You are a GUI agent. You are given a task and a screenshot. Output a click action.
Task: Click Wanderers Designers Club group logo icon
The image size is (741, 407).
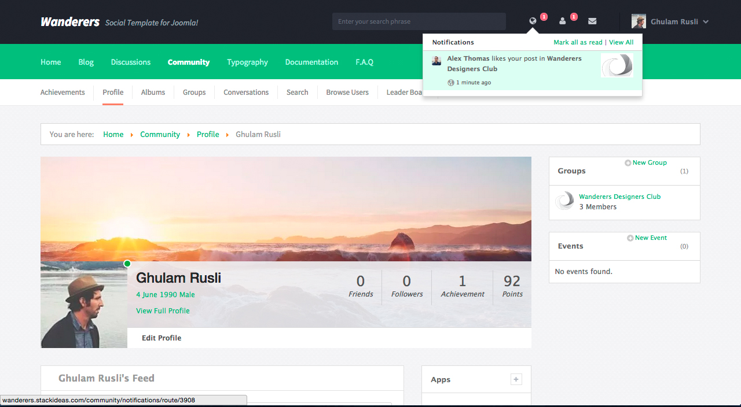[564, 201]
